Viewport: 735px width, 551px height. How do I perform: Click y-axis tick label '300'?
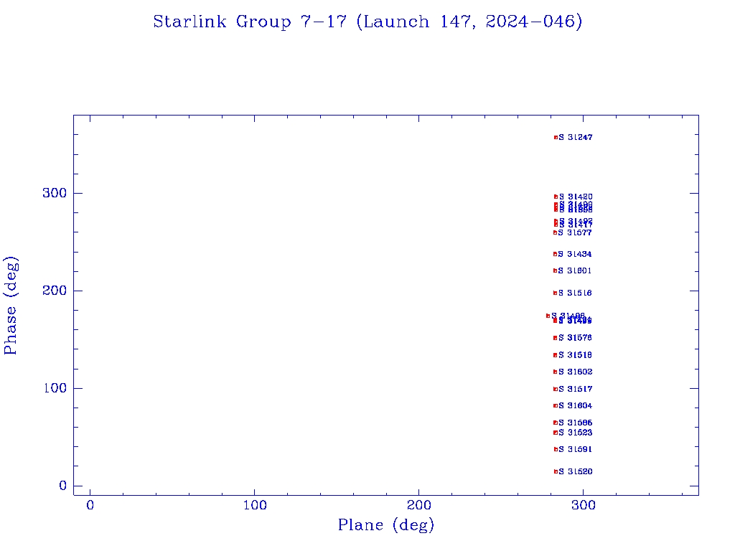point(55,193)
